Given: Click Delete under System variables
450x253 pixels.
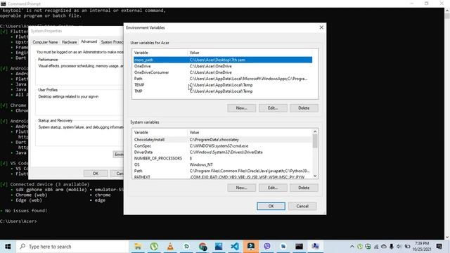Looking at the screenshot, I should coord(304,188).
